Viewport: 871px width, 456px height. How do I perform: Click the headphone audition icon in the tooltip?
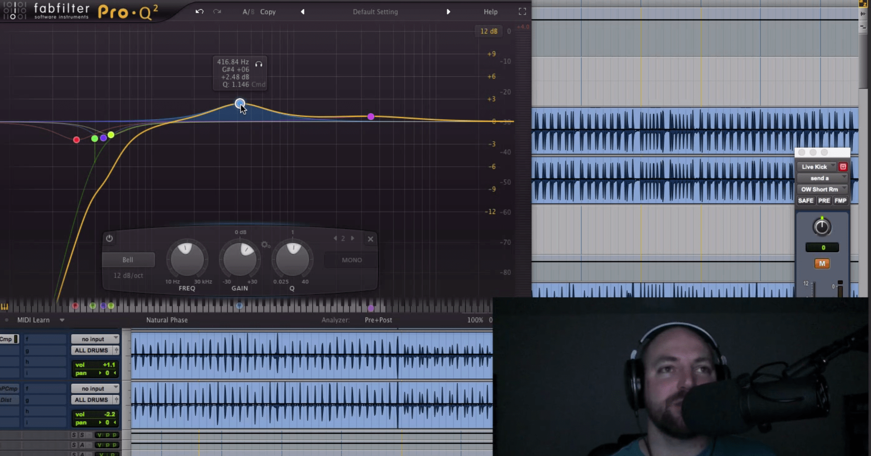point(259,64)
